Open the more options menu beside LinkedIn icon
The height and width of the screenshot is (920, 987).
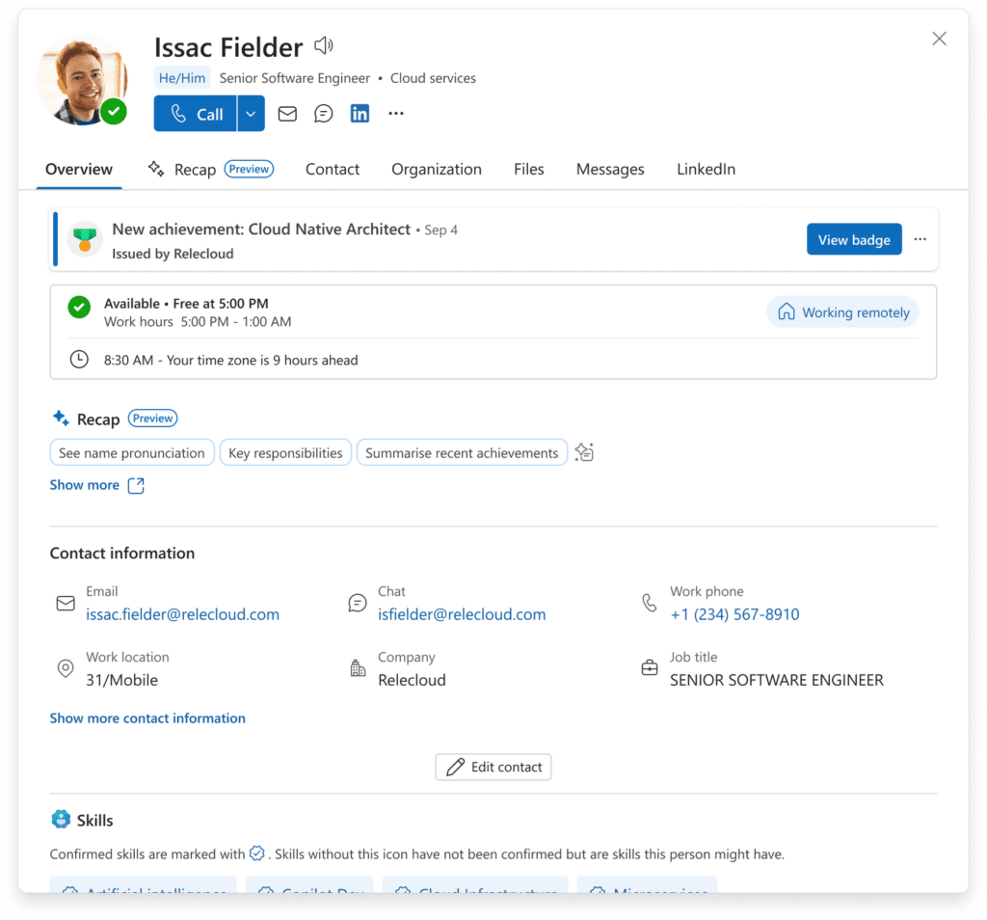[x=396, y=113]
